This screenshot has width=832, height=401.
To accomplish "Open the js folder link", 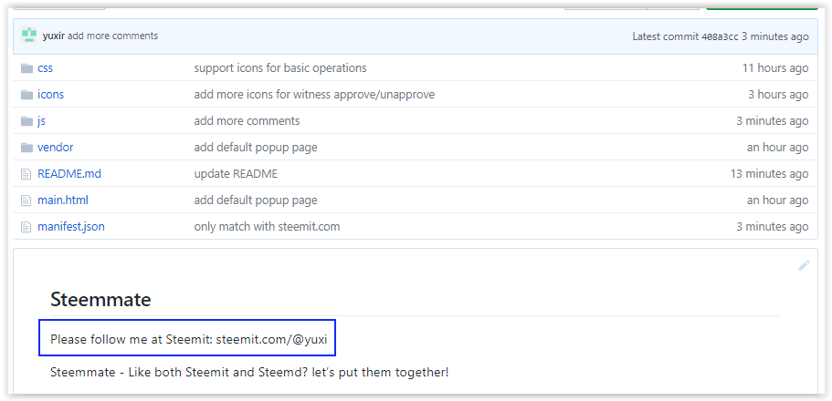I will click(41, 121).
